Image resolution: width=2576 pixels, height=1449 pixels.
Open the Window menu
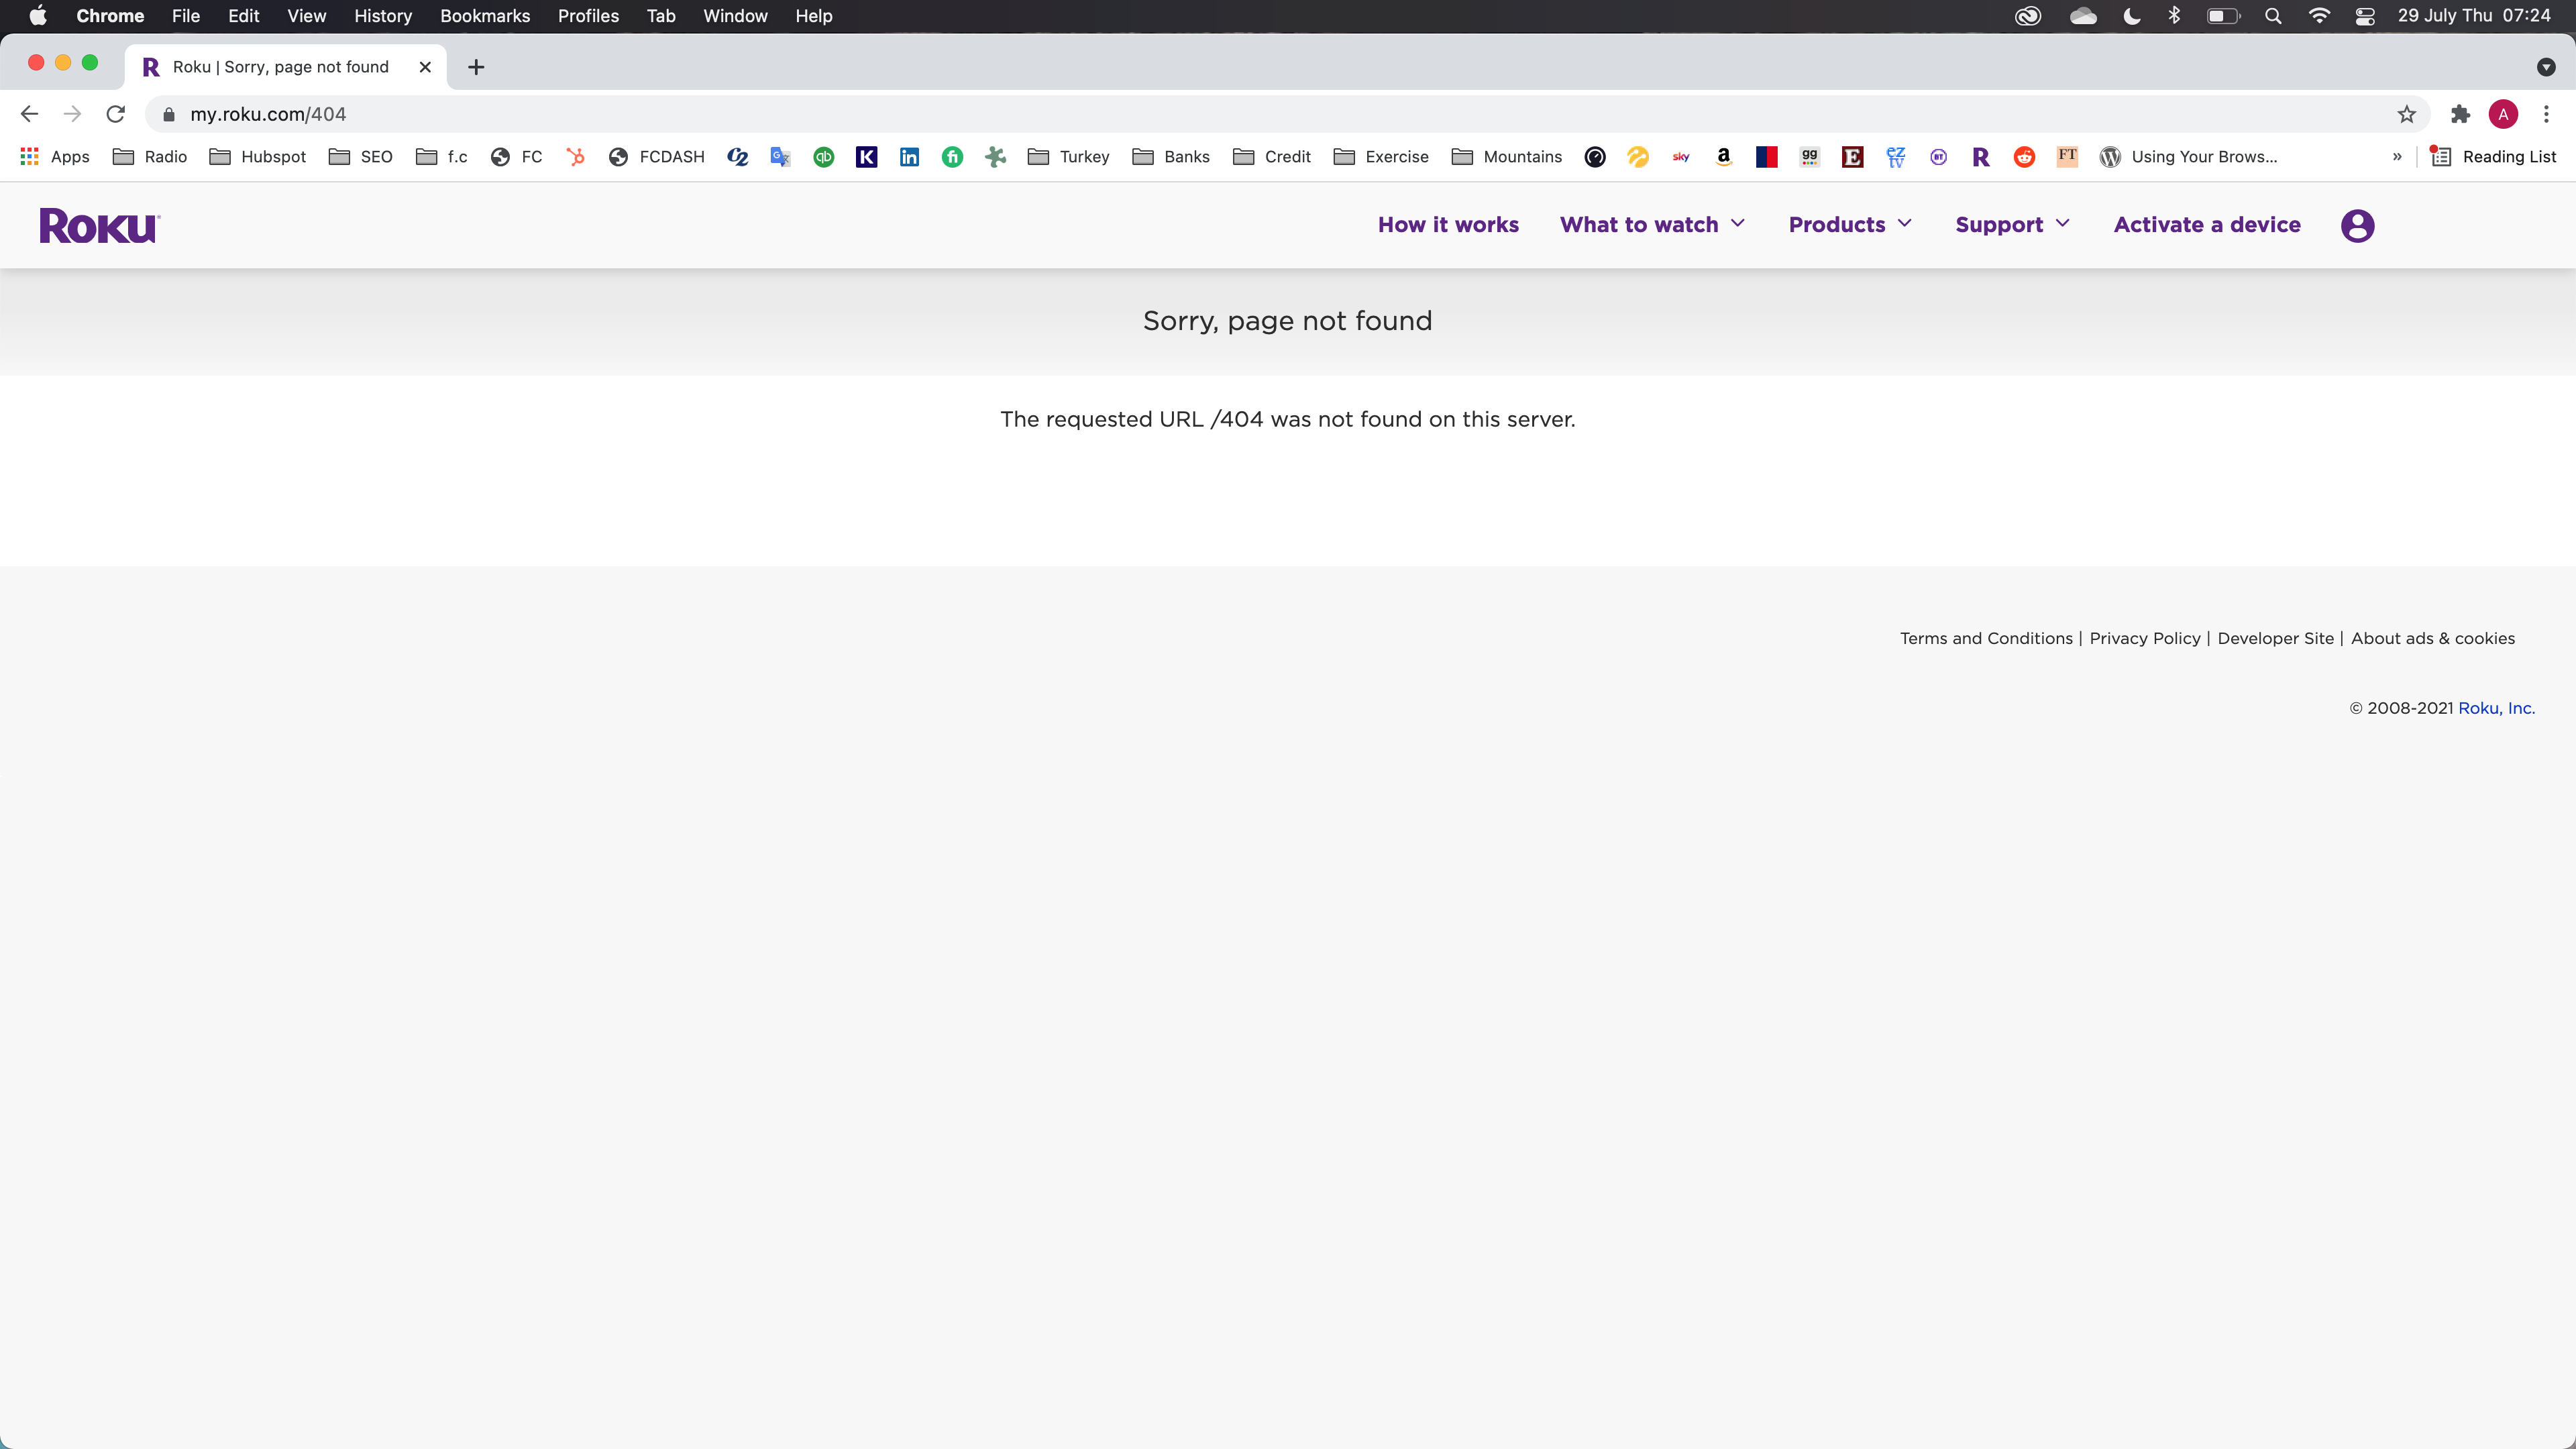point(735,16)
